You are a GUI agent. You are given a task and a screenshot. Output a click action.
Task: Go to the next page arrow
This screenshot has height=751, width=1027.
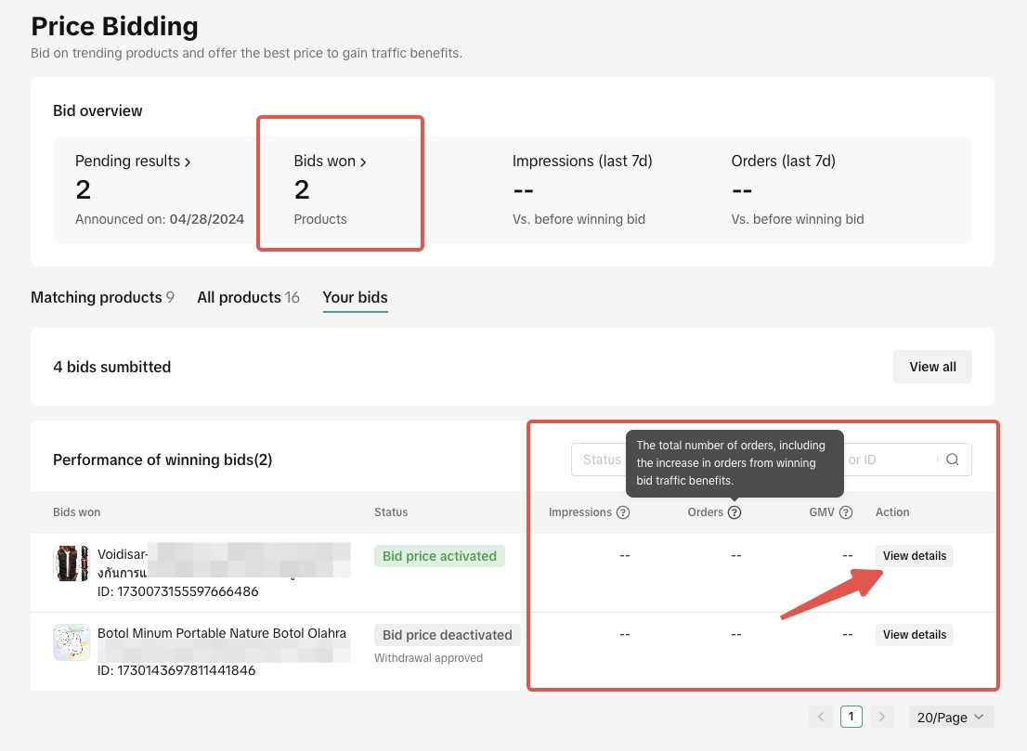coord(882,717)
